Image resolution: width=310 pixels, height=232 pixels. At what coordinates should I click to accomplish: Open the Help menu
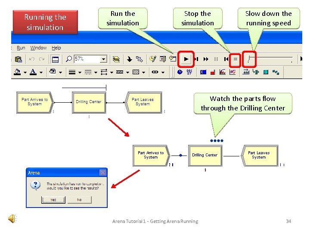56,48
